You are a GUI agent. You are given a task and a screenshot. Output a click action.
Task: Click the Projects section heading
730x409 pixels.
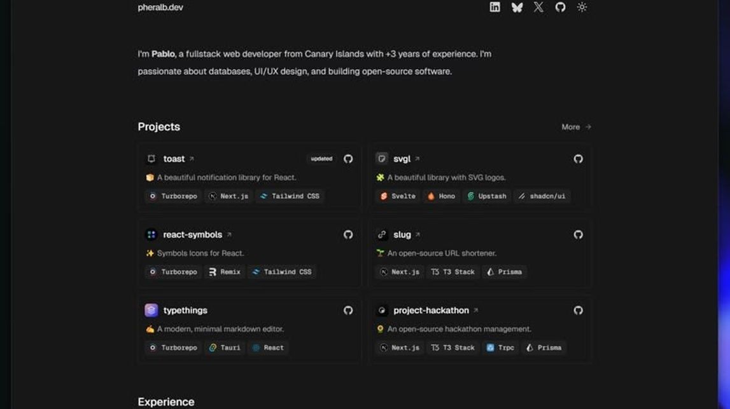[x=158, y=127]
